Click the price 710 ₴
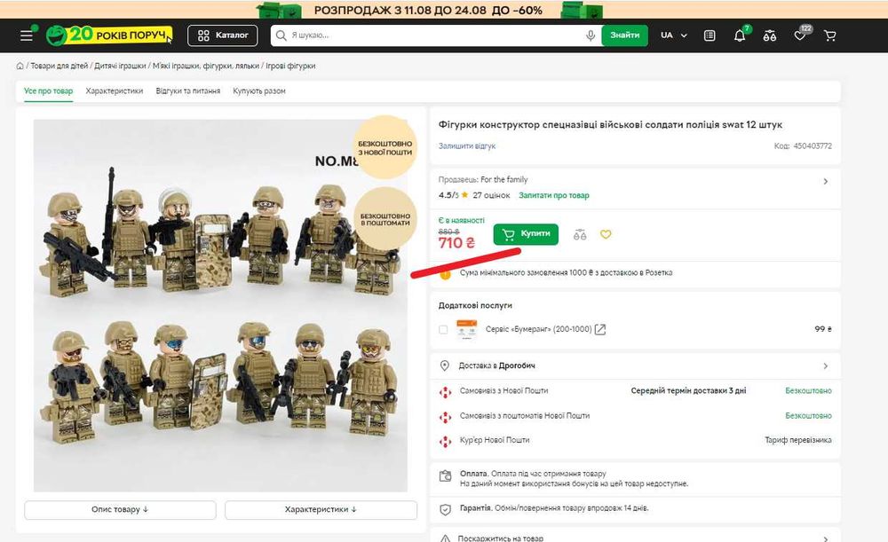The image size is (888, 542). tap(456, 243)
